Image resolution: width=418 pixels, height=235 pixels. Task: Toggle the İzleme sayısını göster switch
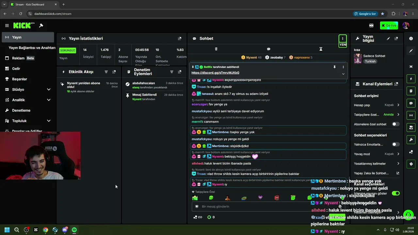[x=396, y=193]
